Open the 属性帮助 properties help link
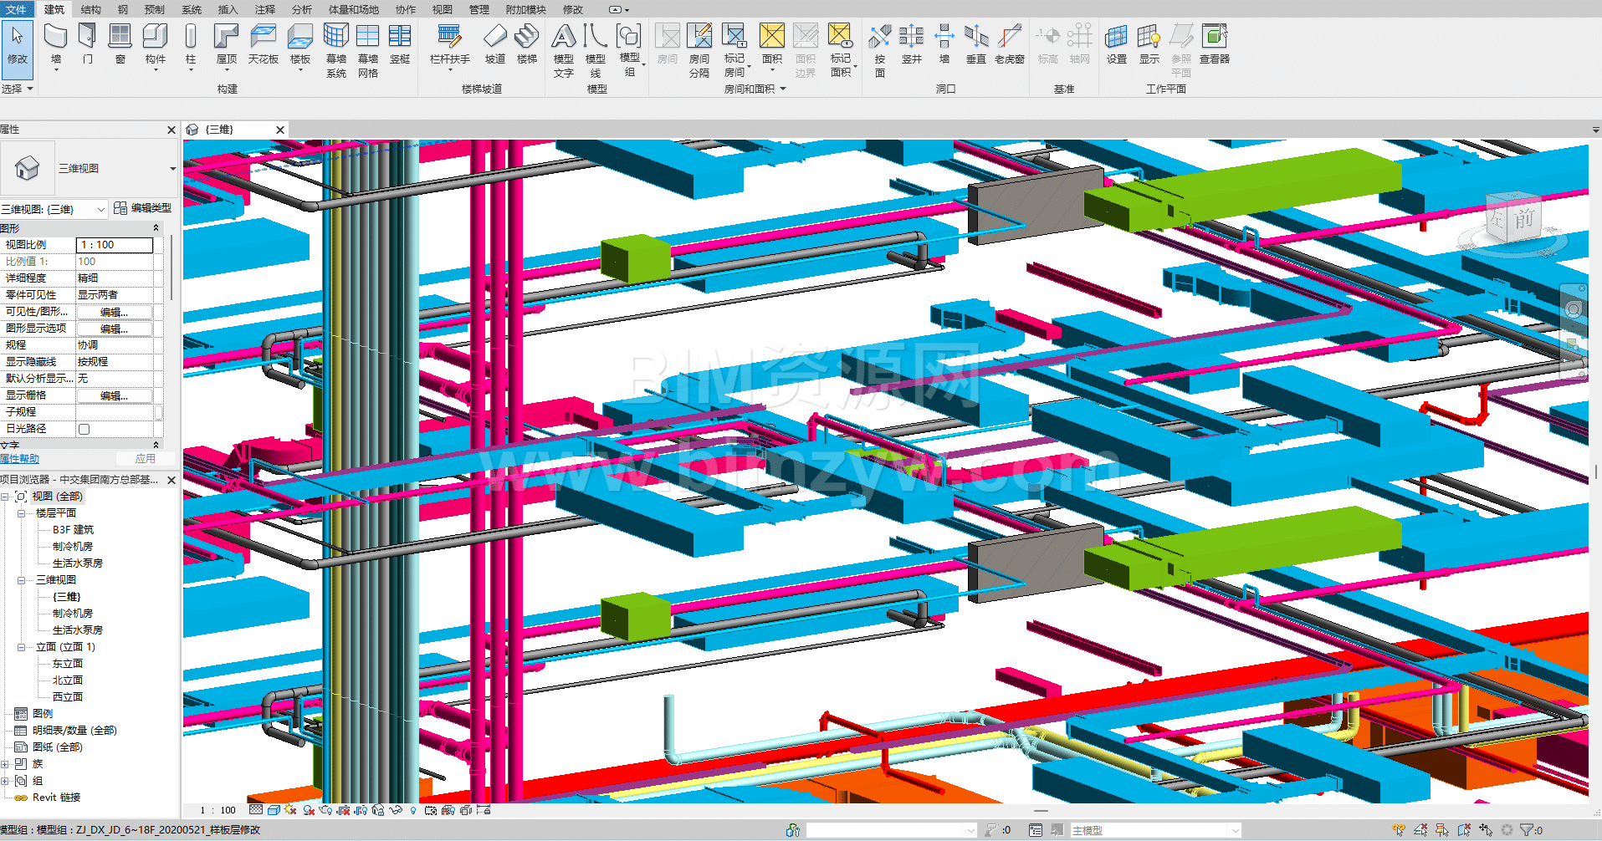This screenshot has height=841, width=1602. (20, 459)
